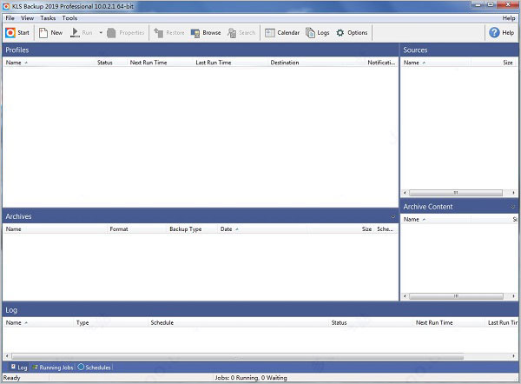Viewport: 521px width, 384px height.
Task: Click the blue Help question icon
Action: 494,33
